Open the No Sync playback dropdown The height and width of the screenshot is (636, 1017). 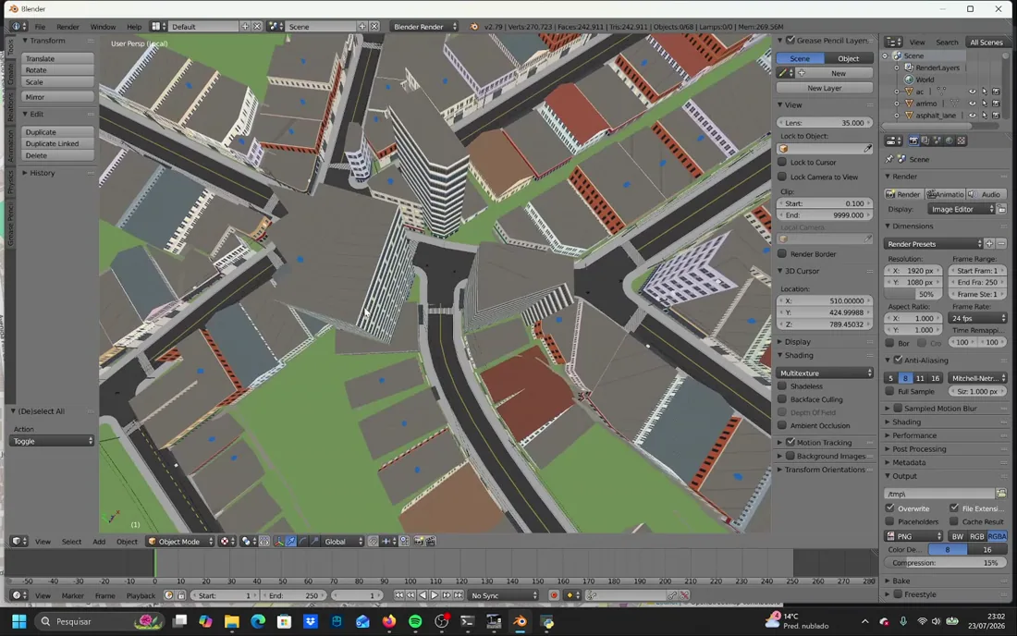[x=504, y=595]
